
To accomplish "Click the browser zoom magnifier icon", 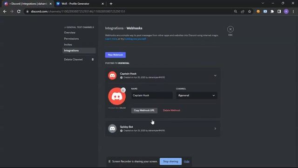I will (236, 11).
